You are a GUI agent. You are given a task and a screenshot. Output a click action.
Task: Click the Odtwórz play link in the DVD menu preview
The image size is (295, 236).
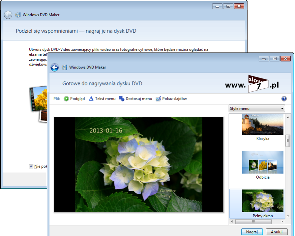pyautogui.click(x=168, y=191)
